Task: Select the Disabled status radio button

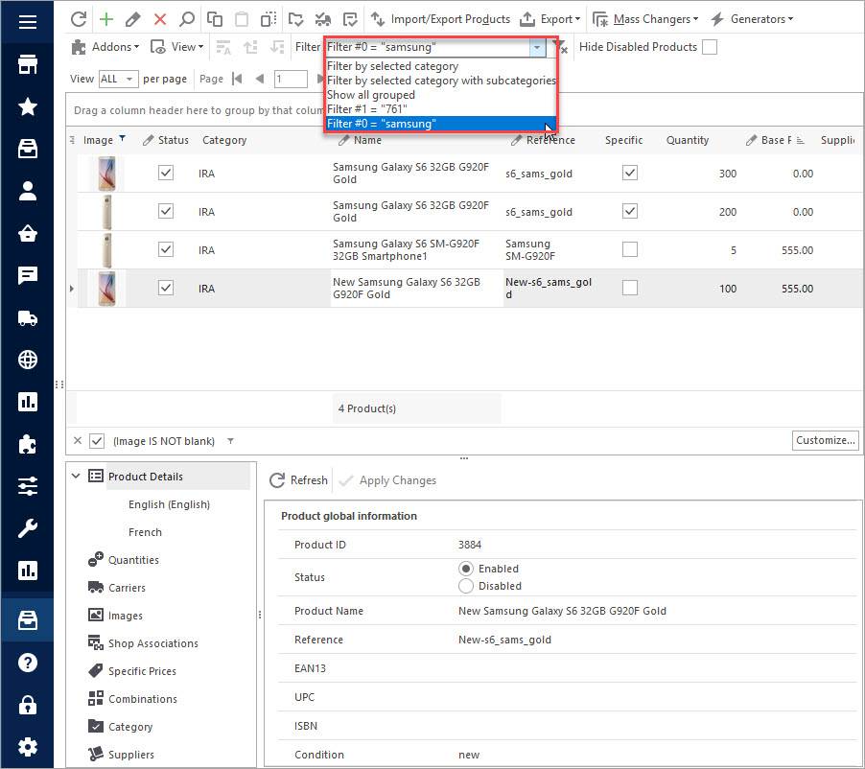Action: (466, 586)
